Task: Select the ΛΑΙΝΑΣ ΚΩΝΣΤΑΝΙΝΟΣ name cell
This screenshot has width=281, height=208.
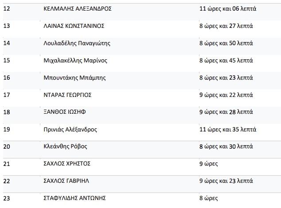Action: click(x=74, y=26)
